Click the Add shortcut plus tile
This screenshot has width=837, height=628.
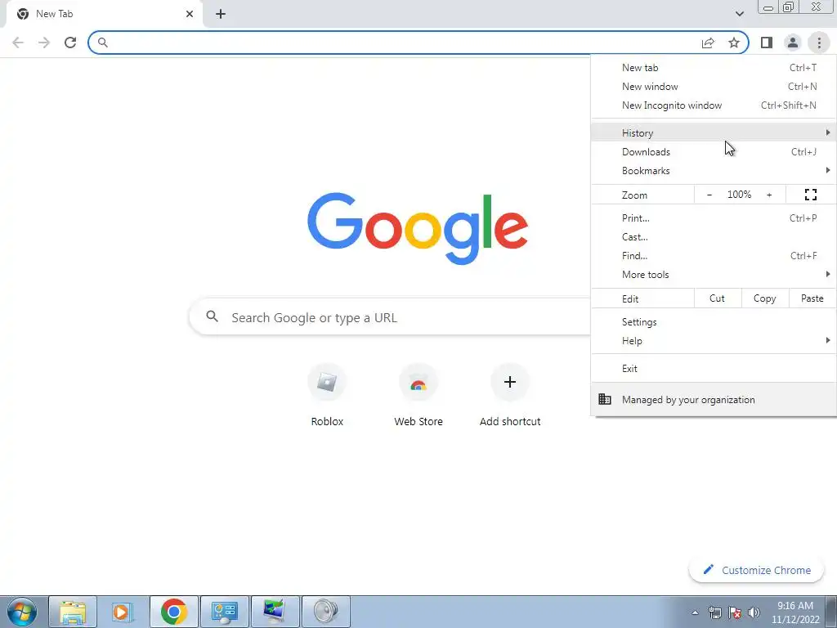510,395
